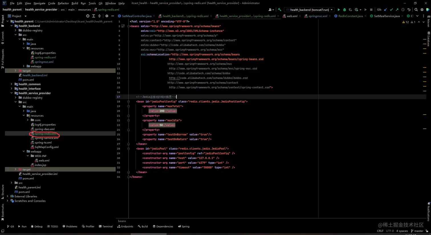Screen dimensions: 431x235
Task: Expand the health_common module folder
Action: tap(12, 84)
